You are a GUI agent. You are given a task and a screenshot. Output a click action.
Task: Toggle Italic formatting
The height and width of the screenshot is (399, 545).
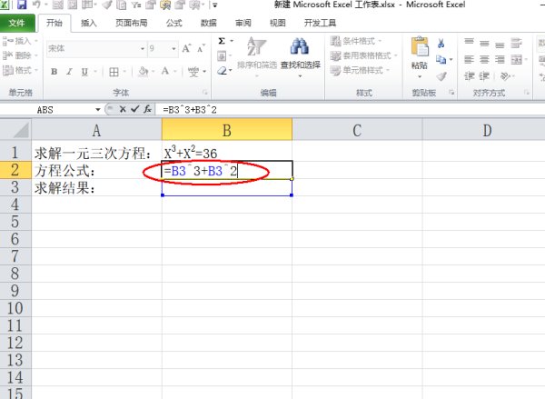click(69, 72)
